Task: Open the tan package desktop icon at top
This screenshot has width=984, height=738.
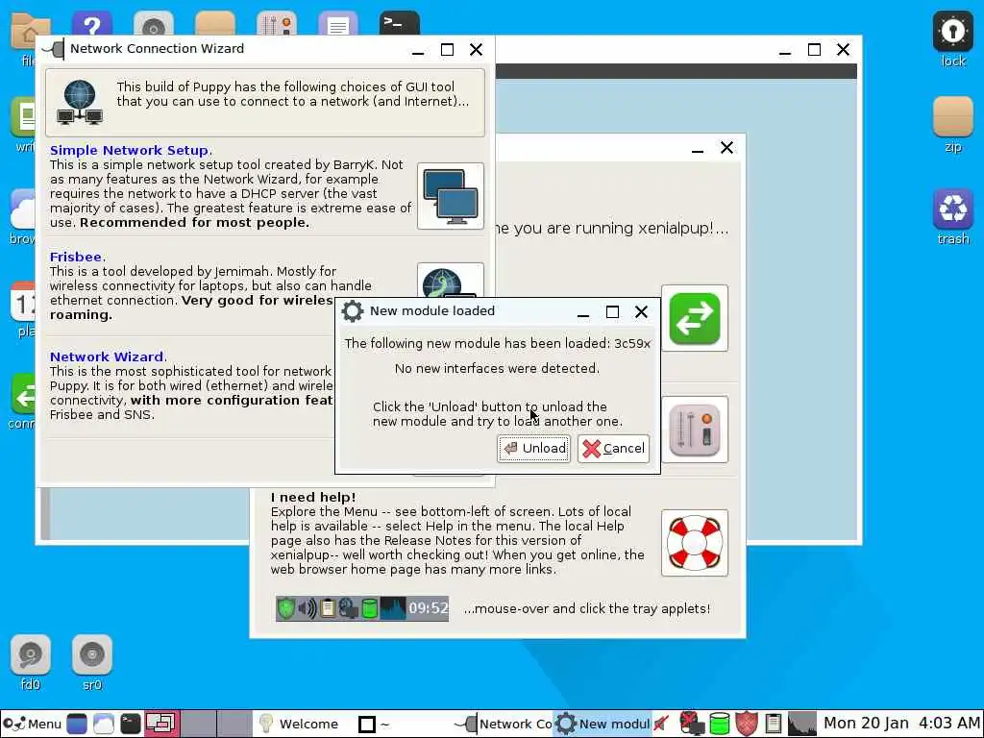Action: (215, 24)
